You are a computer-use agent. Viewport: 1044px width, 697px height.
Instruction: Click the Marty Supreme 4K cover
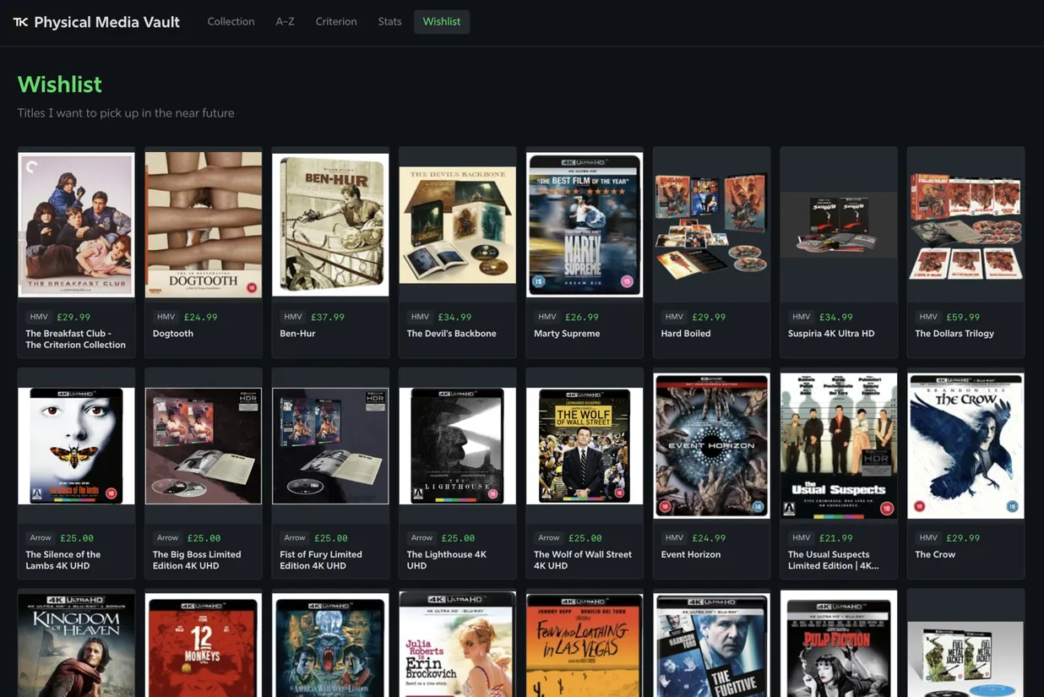pos(585,224)
